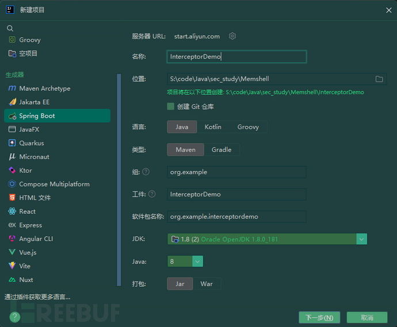Click 通过插件获取更多语言 link

(38, 297)
